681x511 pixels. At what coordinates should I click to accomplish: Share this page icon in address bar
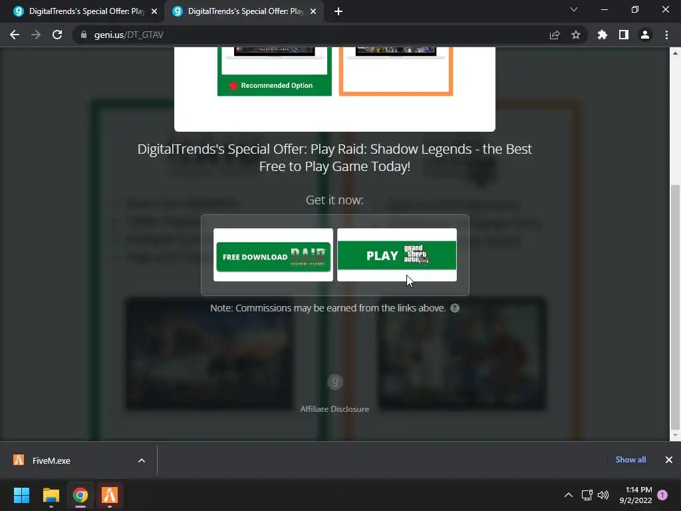click(554, 35)
